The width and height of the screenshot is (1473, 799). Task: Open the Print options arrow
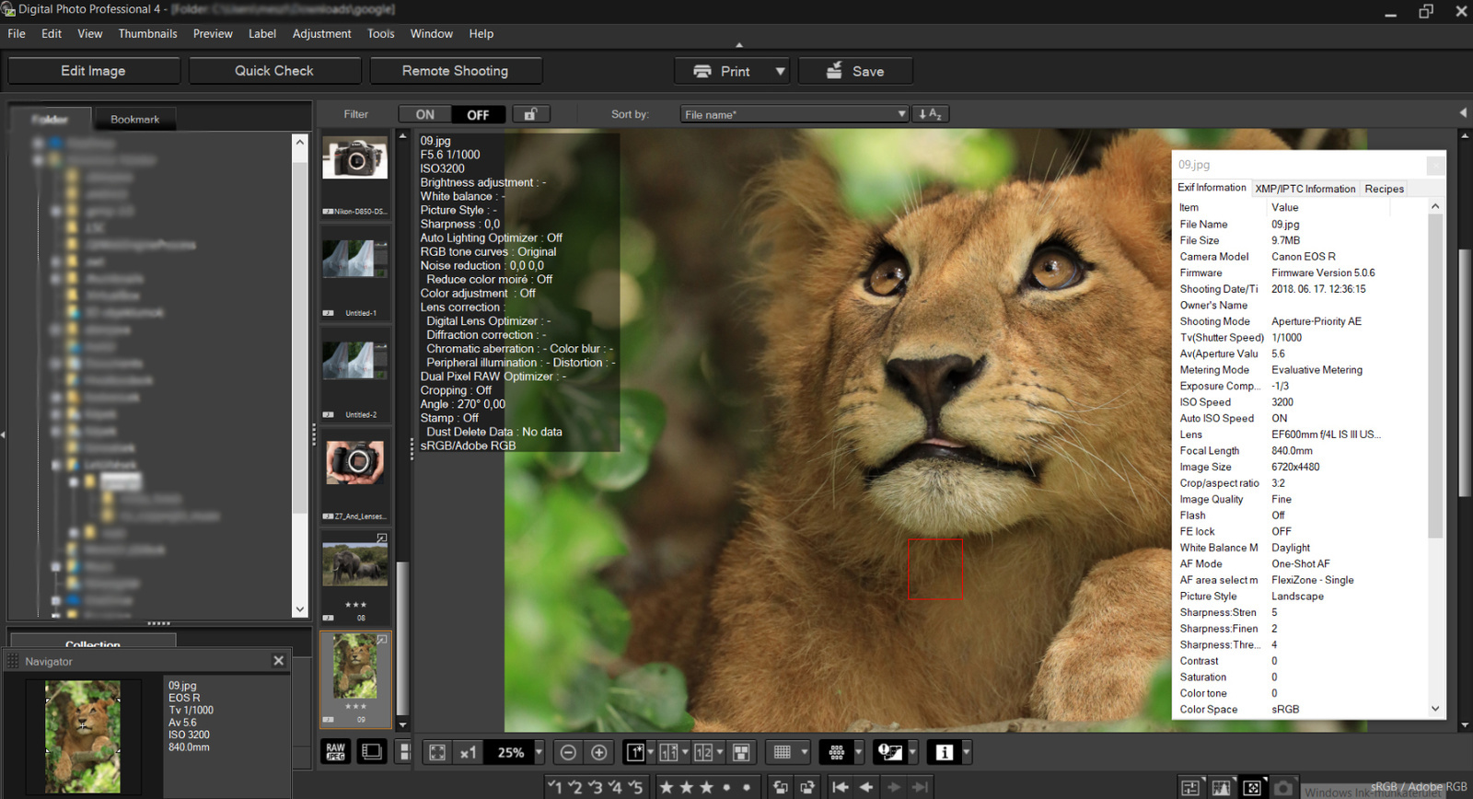[780, 71]
